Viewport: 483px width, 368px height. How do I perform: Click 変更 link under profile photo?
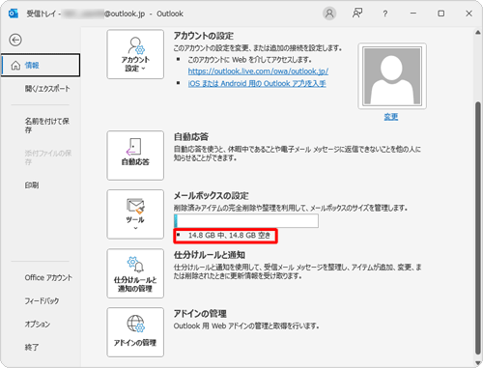coord(391,117)
